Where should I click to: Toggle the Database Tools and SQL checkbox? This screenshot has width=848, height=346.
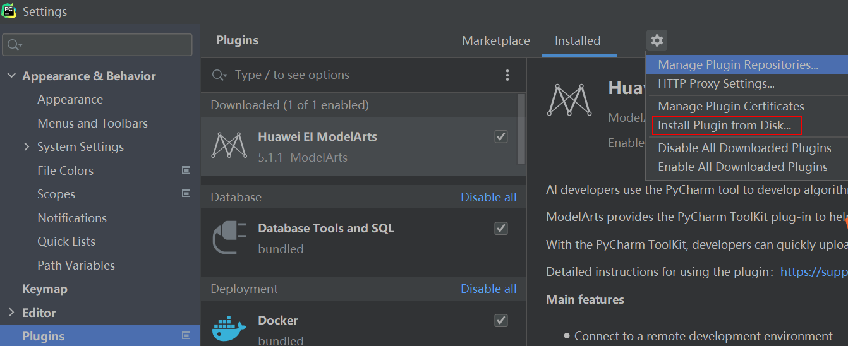tap(501, 228)
